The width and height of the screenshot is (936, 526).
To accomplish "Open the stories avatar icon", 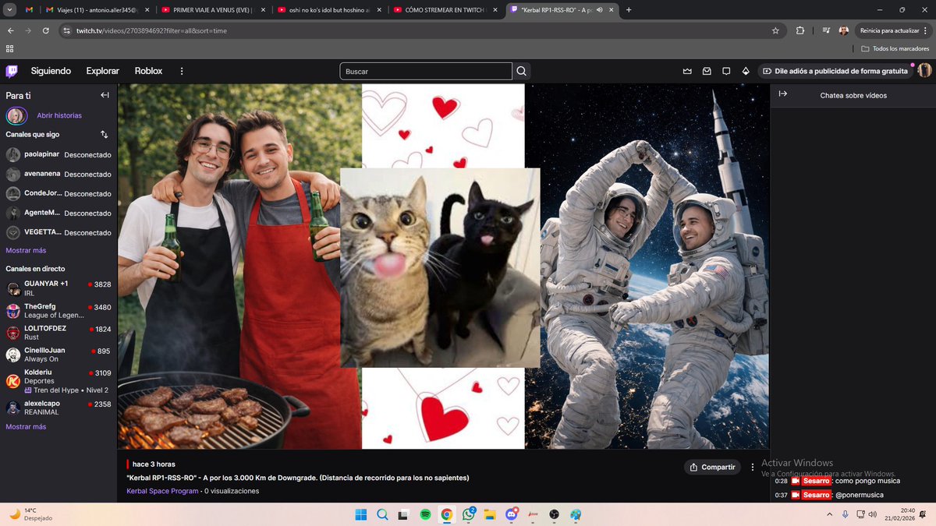I will 16,115.
